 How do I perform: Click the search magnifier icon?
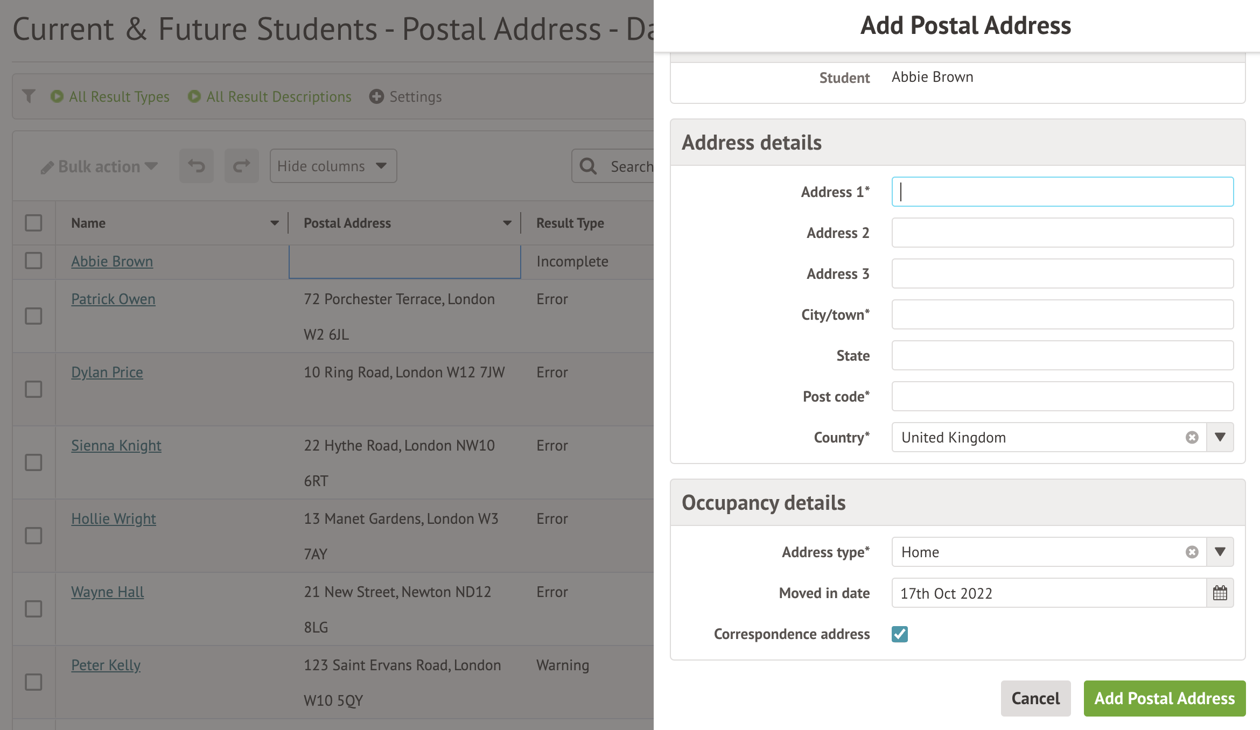click(588, 166)
